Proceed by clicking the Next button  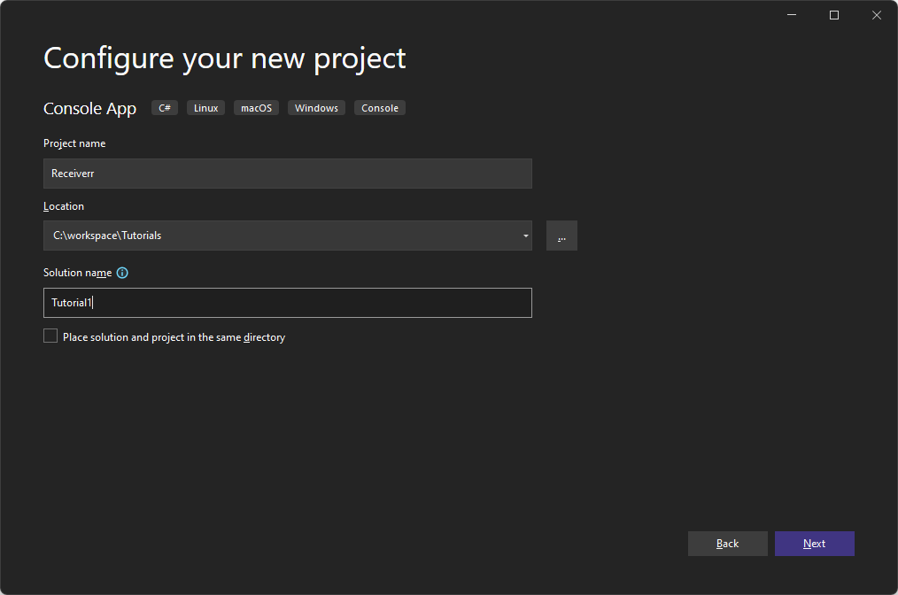tap(814, 543)
